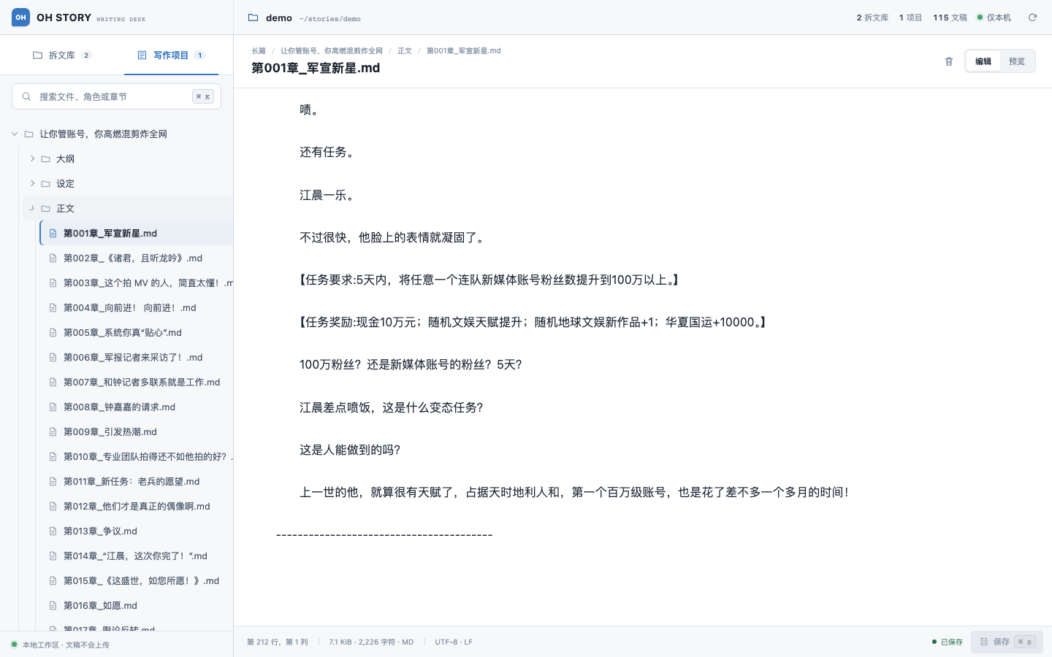Click the 已保存 status indicator

(x=948, y=642)
